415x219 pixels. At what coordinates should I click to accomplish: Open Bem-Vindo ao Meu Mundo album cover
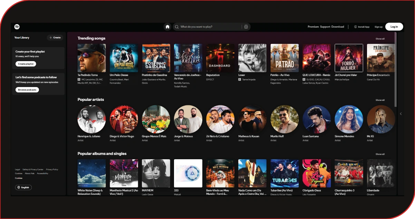(x=220, y=173)
